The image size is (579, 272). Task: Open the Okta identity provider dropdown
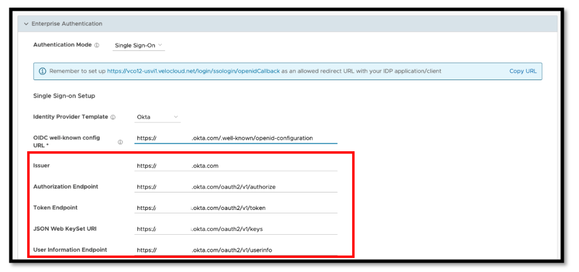coord(157,117)
